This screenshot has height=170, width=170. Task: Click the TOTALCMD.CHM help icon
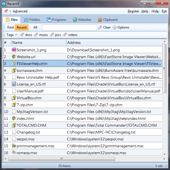[14, 125]
